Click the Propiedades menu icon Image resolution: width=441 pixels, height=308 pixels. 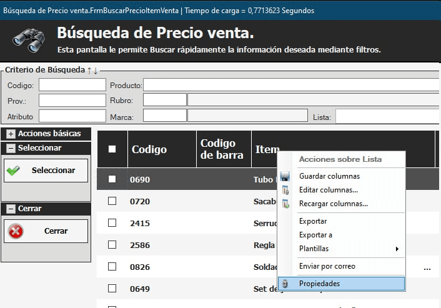click(285, 284)
